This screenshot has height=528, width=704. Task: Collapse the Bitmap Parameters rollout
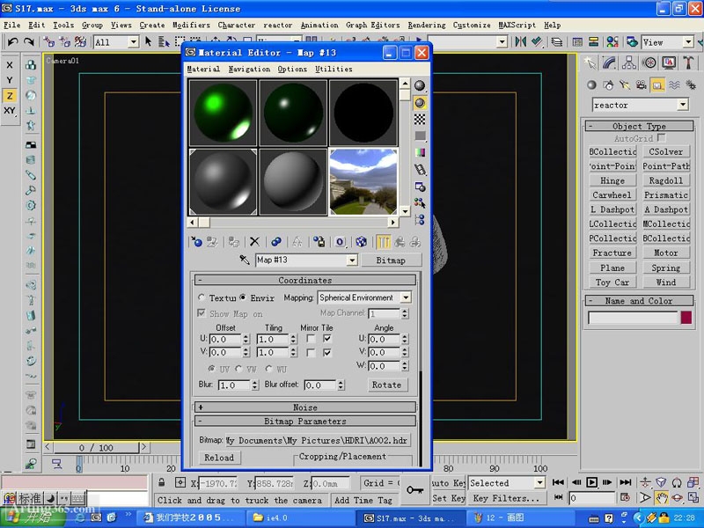pyautogui.click(x=304, y=422)
